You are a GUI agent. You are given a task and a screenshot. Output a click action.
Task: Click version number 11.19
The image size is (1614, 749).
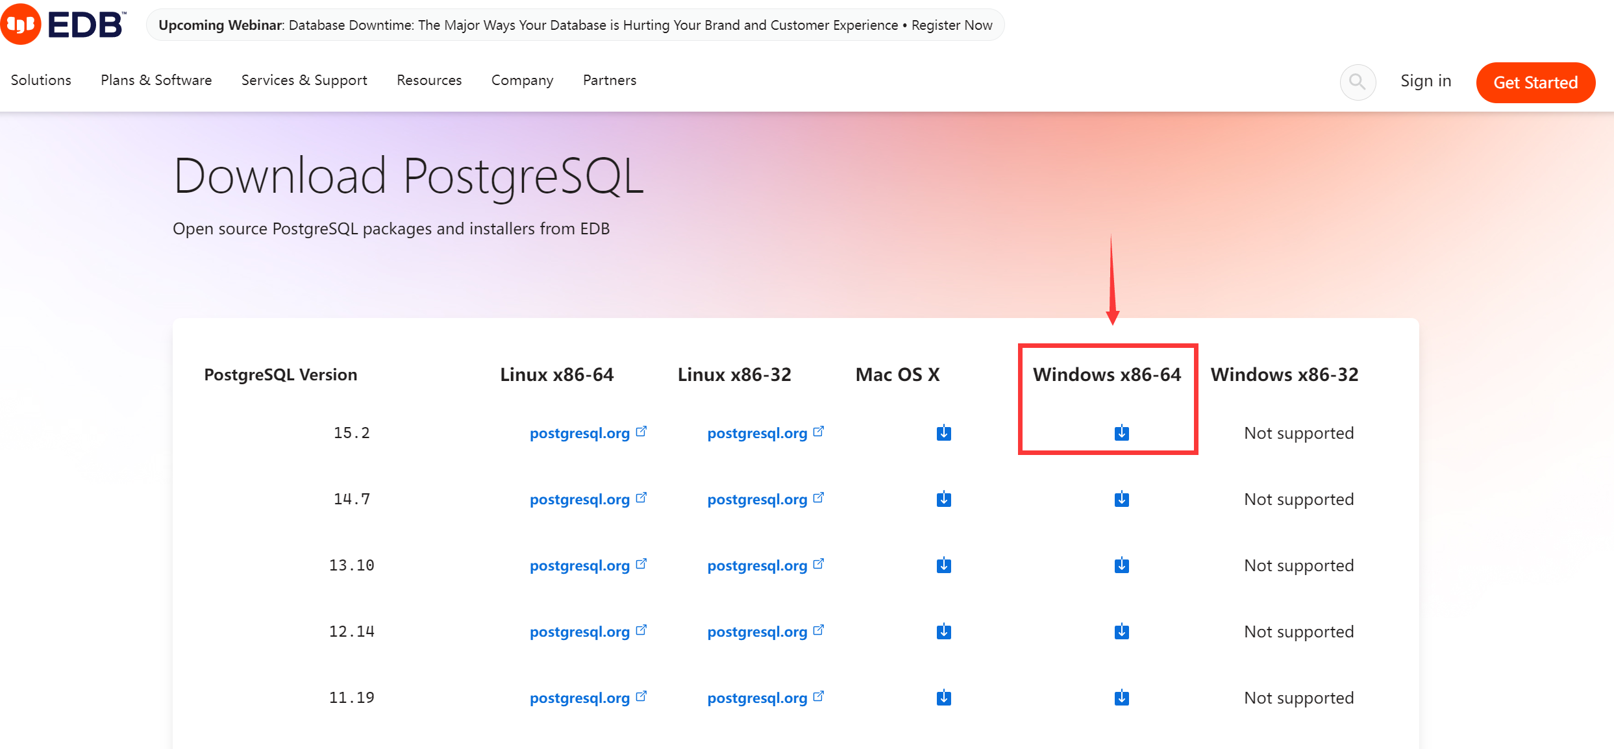352,698
